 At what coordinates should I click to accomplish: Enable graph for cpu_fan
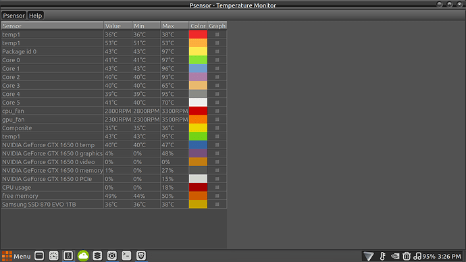pos(217,111)
